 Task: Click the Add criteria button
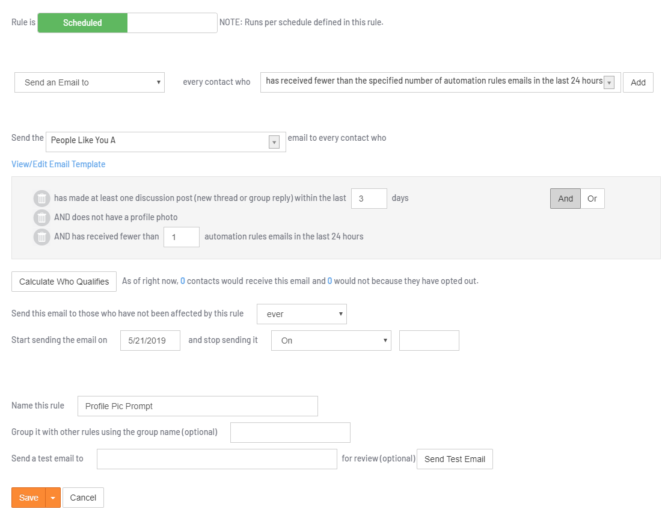[x=638, y=82]
